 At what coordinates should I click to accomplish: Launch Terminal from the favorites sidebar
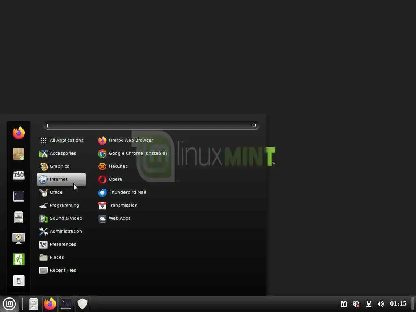[19, 196]
